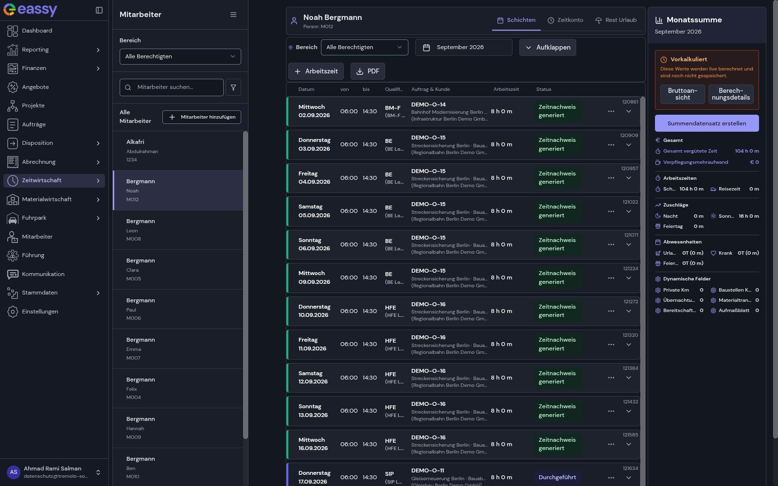
Task: Expand shift row 09.09.2026 chevron
Action: coord(629,278)
